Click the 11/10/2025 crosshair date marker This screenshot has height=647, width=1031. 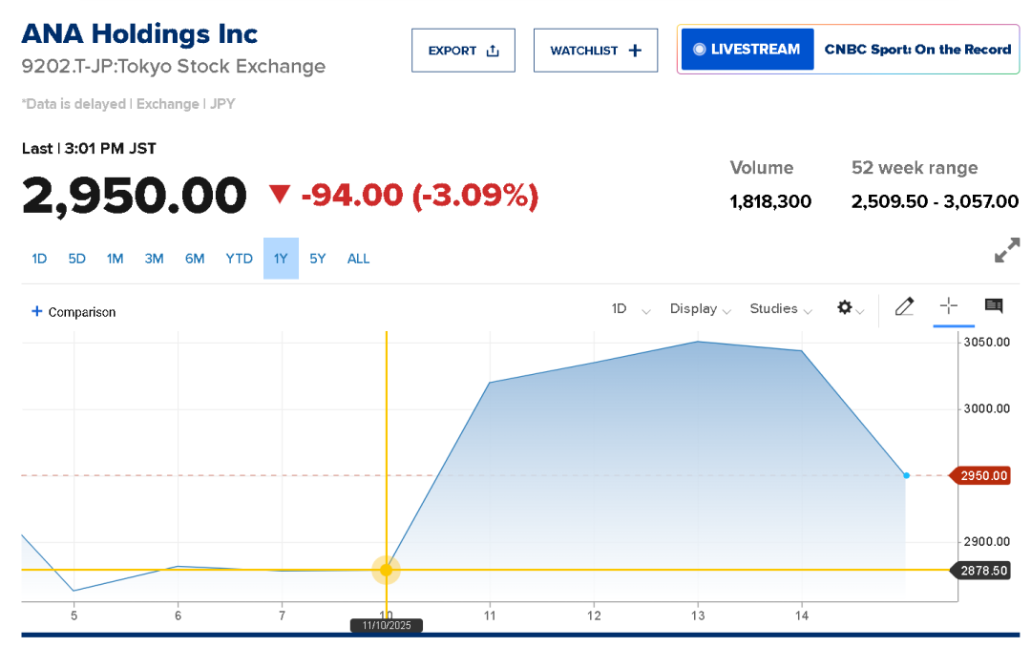(x=386, y=626)
